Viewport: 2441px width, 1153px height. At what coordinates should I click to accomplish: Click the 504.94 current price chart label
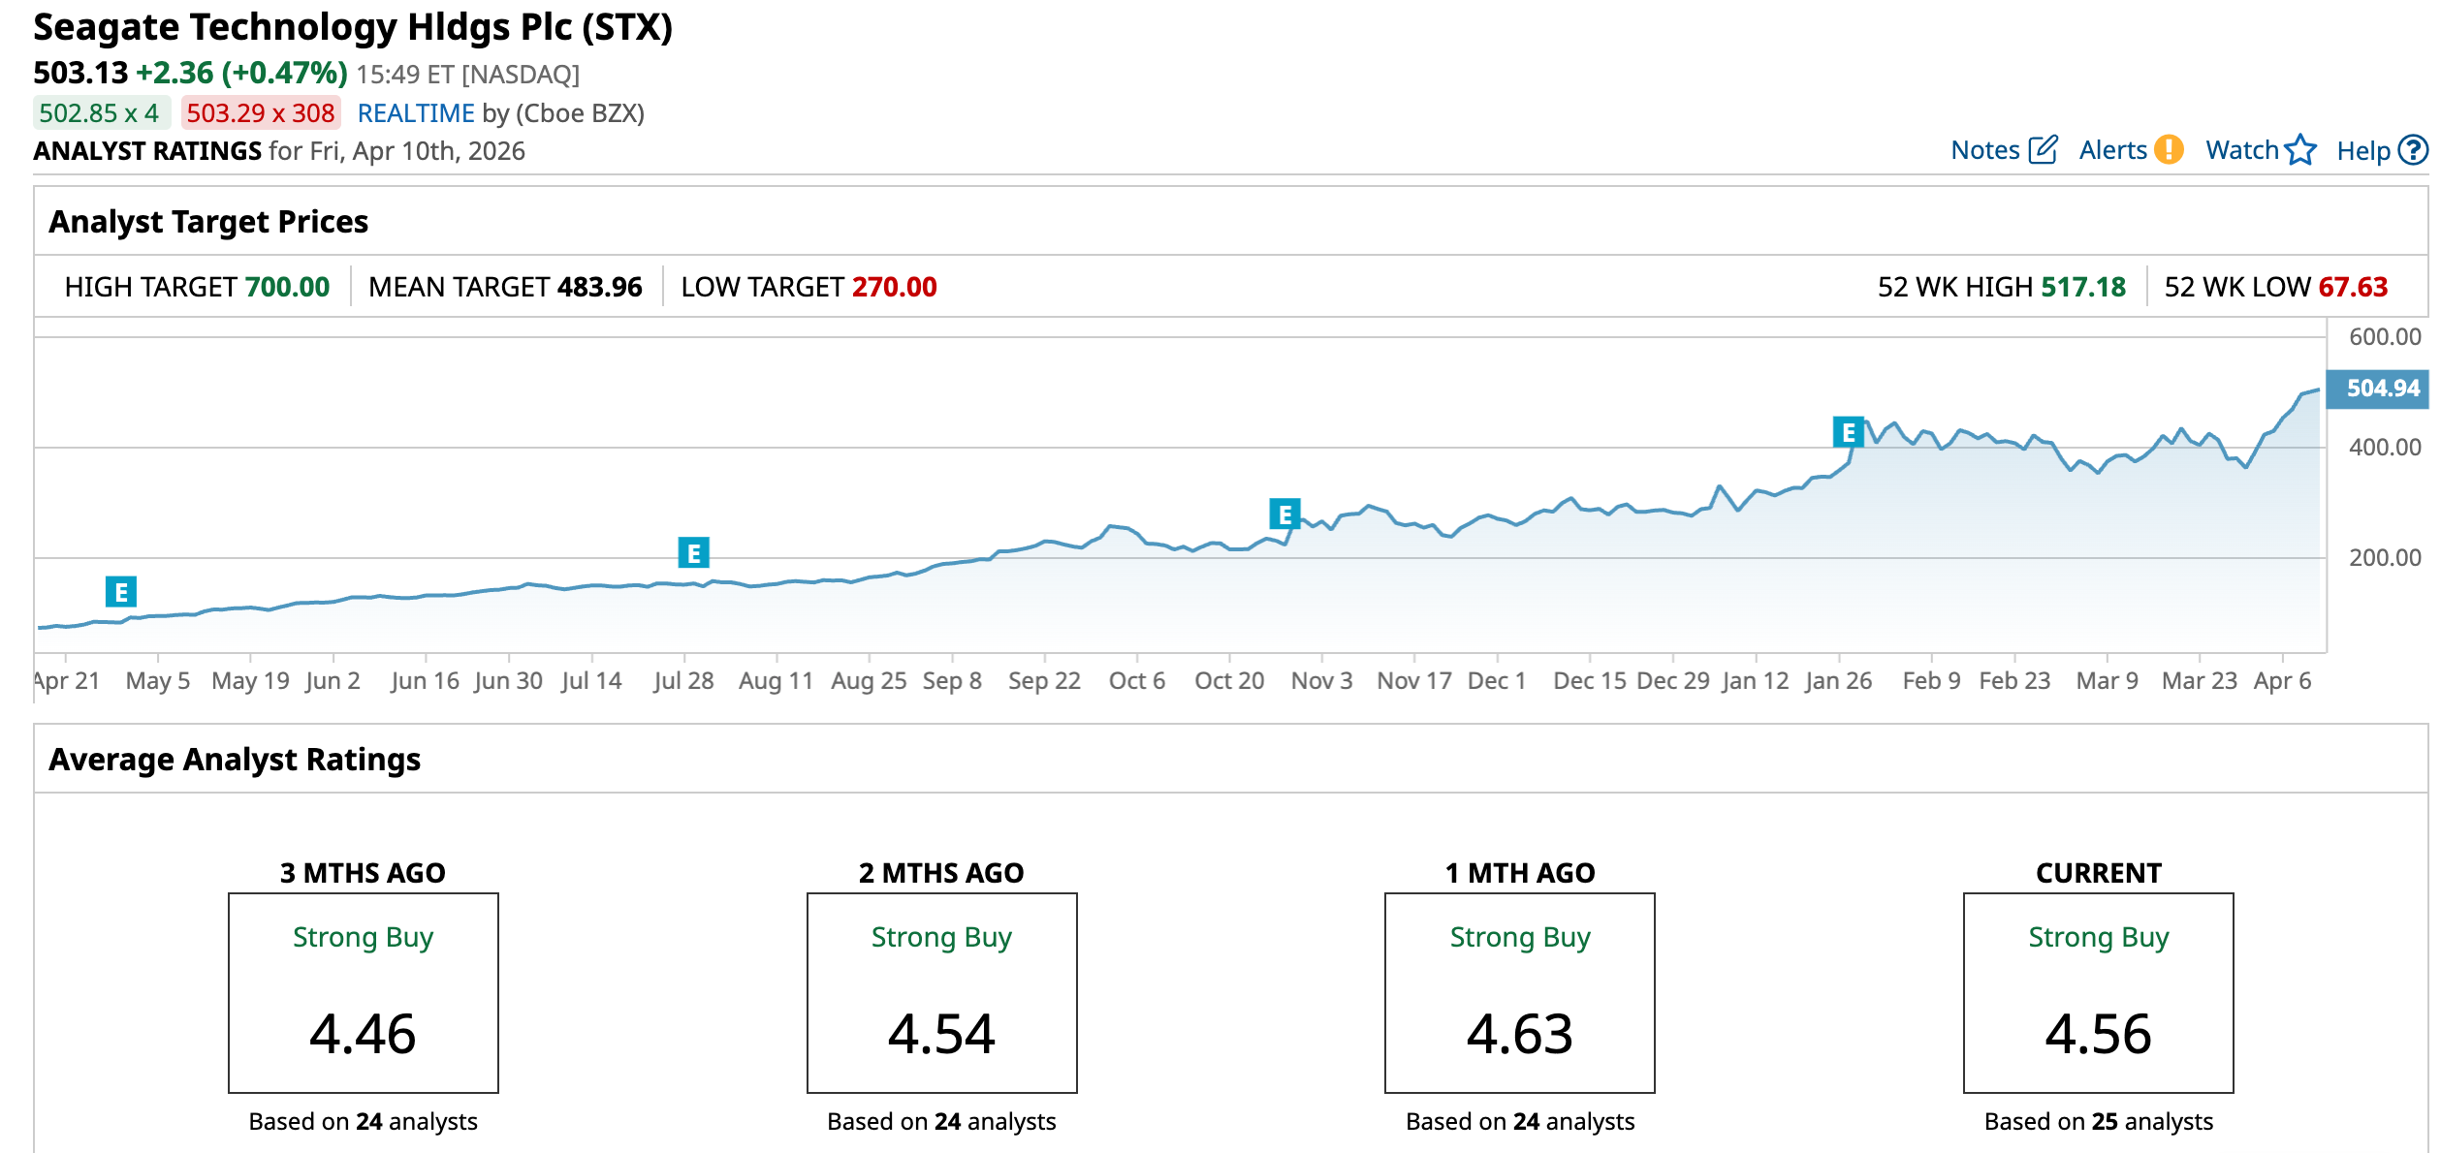point(2381,389)
